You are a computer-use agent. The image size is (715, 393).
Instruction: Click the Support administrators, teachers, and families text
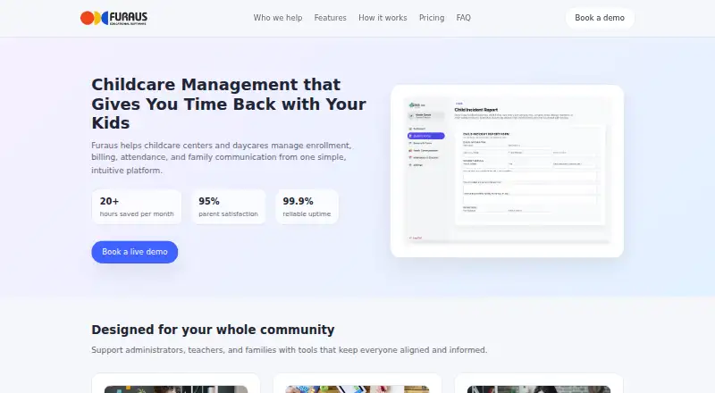(289, 350)
